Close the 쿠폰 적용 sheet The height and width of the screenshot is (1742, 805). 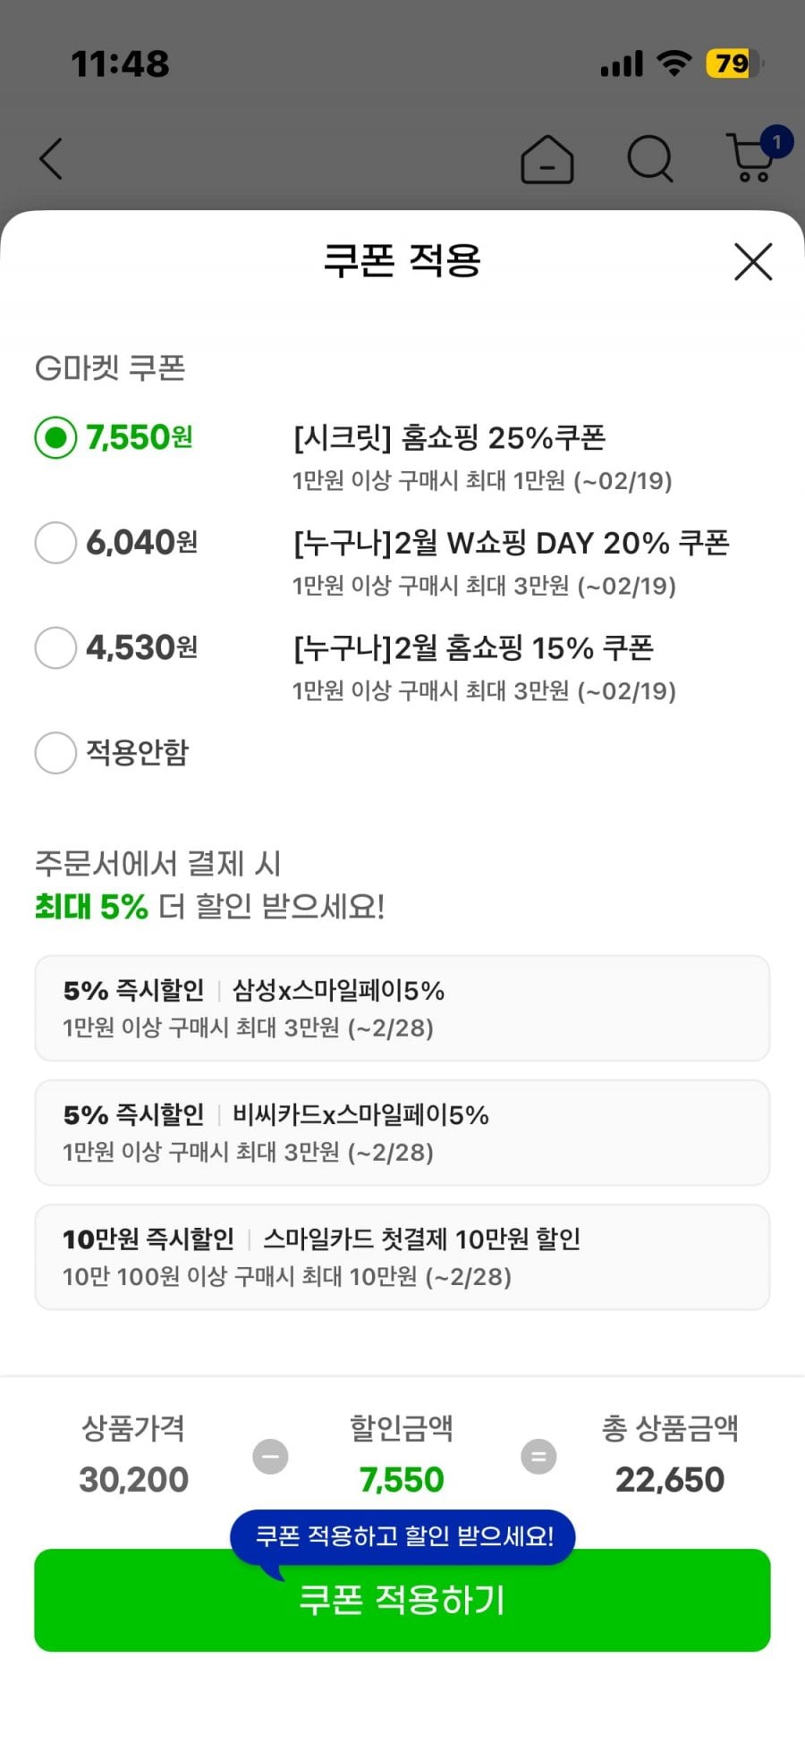[x=753, y=262]
